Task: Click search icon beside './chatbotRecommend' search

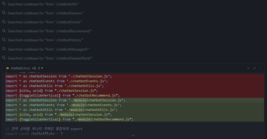Action: click(x=4, y=31)
